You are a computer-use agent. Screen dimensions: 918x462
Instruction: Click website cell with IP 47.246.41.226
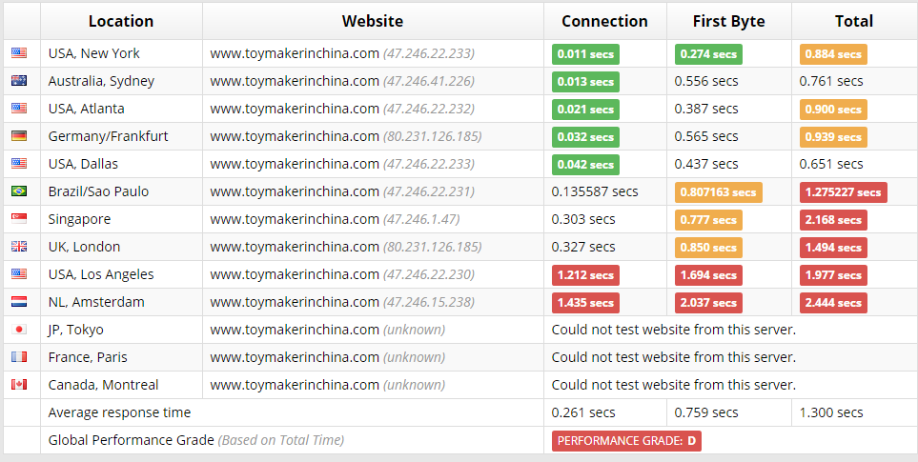[373, 81]
